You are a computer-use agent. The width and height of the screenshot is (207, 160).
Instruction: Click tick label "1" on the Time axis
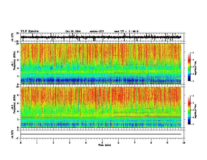point(37,143)
